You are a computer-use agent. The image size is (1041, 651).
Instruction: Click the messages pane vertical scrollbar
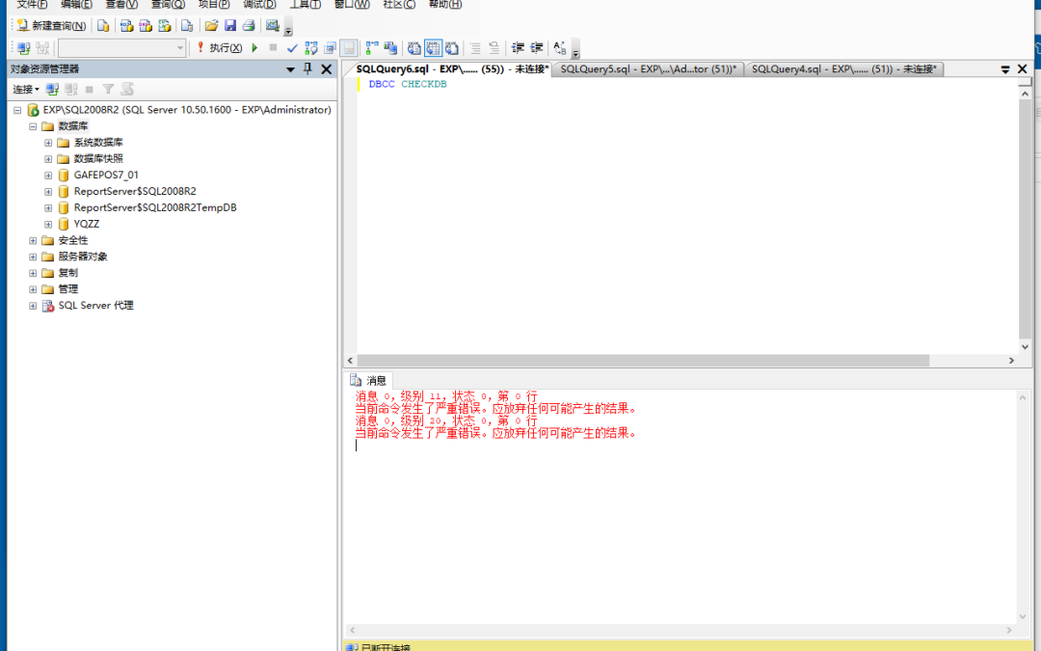click(1023, 507)
